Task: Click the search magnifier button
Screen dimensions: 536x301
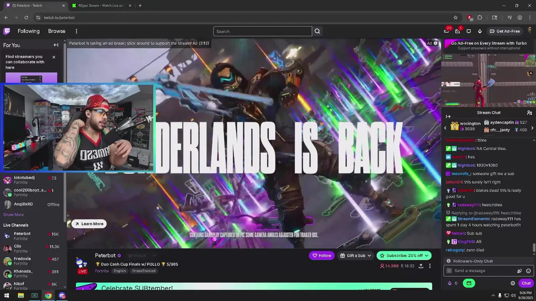Action: (x=317, y=31)
